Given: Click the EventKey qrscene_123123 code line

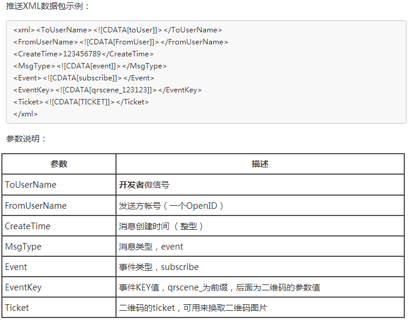Looking at the screenshot, I should click(108, 90).
